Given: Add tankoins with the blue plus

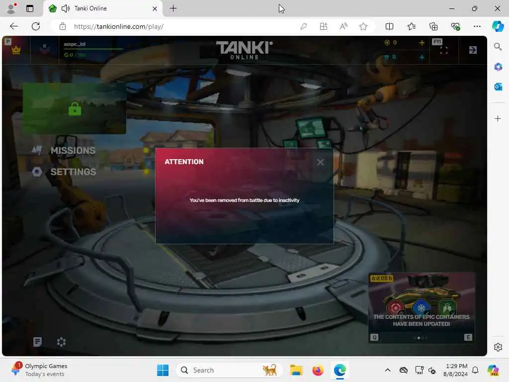Looking at the screenshot, I should [x=422, y=57].
